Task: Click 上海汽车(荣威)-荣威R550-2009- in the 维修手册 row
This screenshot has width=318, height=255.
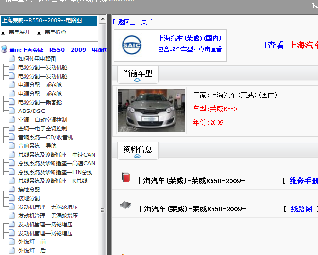Action: [x=190, y=181]
